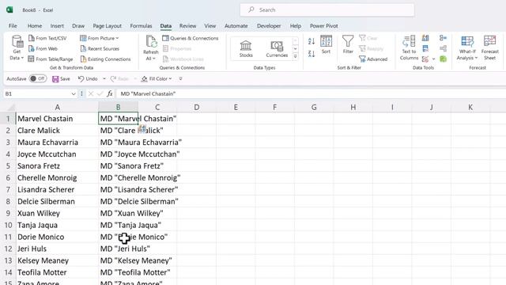Click Save in the quick toolbar
506x285 pixels.
(x=61, y=78)
